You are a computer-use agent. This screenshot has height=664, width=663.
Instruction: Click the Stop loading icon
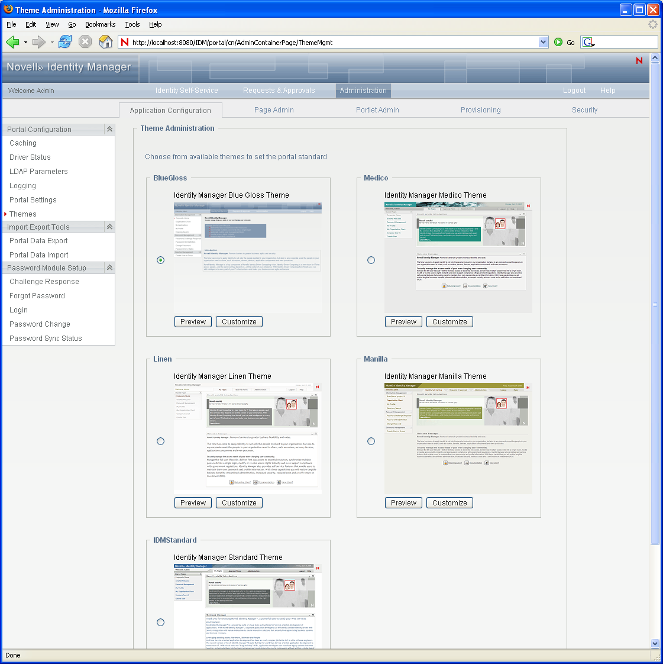pos(85,42)
